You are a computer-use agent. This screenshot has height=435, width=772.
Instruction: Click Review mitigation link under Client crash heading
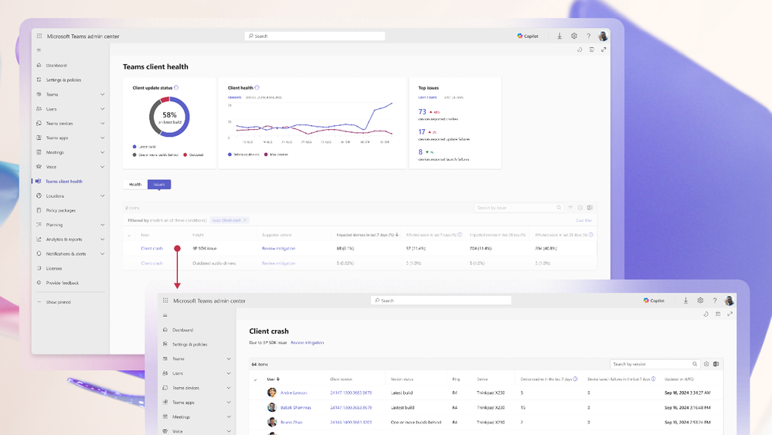(308, 342)
